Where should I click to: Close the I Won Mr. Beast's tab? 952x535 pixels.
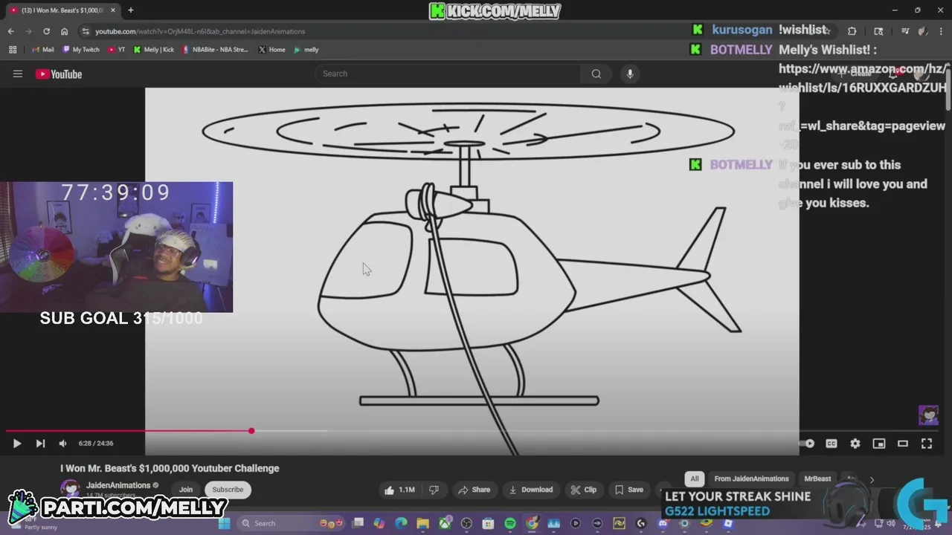coord(113,10)
